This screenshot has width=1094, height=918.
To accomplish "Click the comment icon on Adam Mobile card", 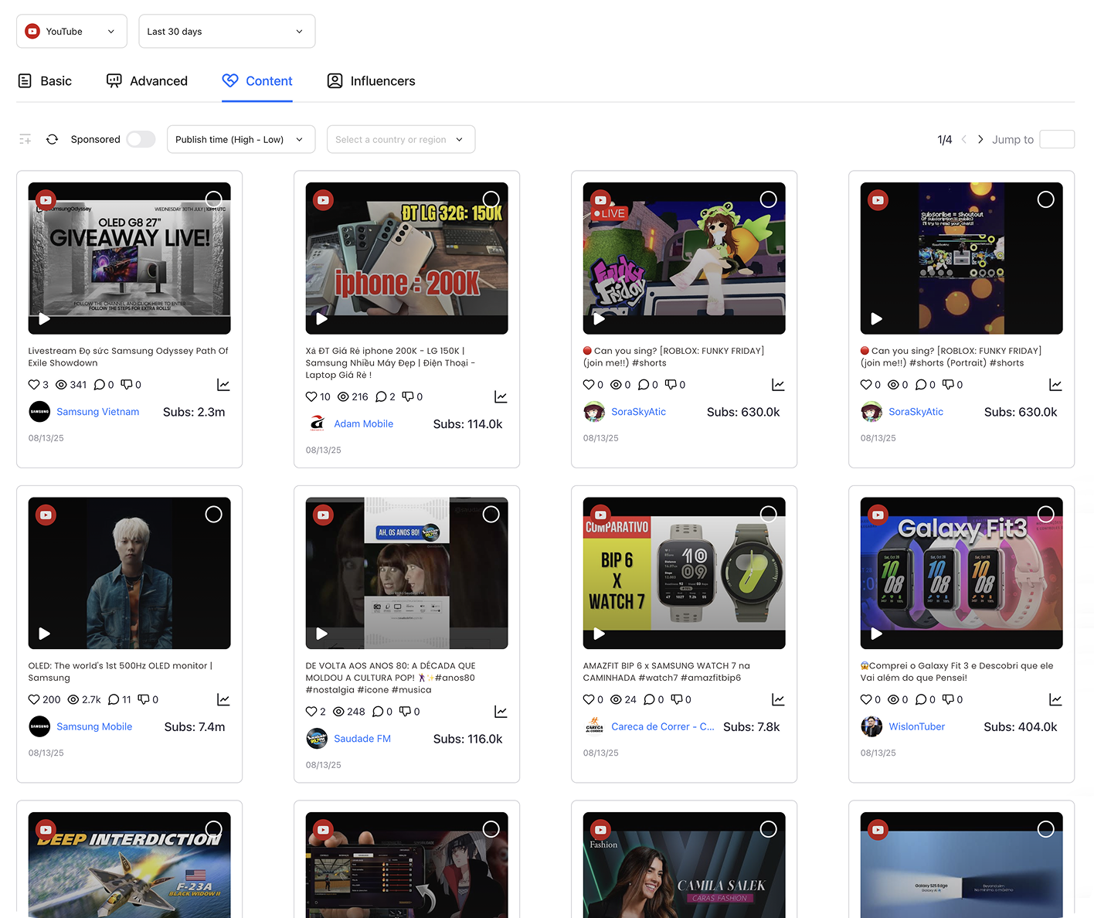I will tap(381, 397).
